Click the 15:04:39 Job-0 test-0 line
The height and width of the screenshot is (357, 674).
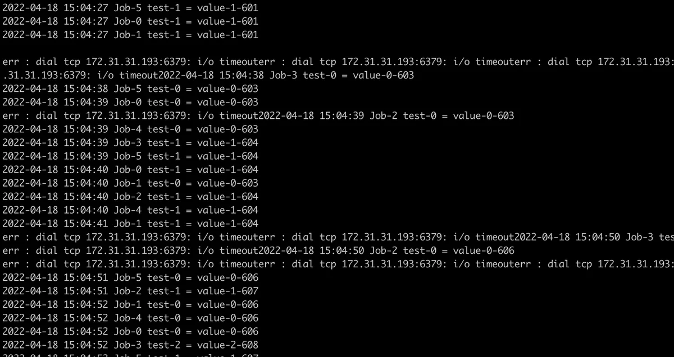point(130,102)
